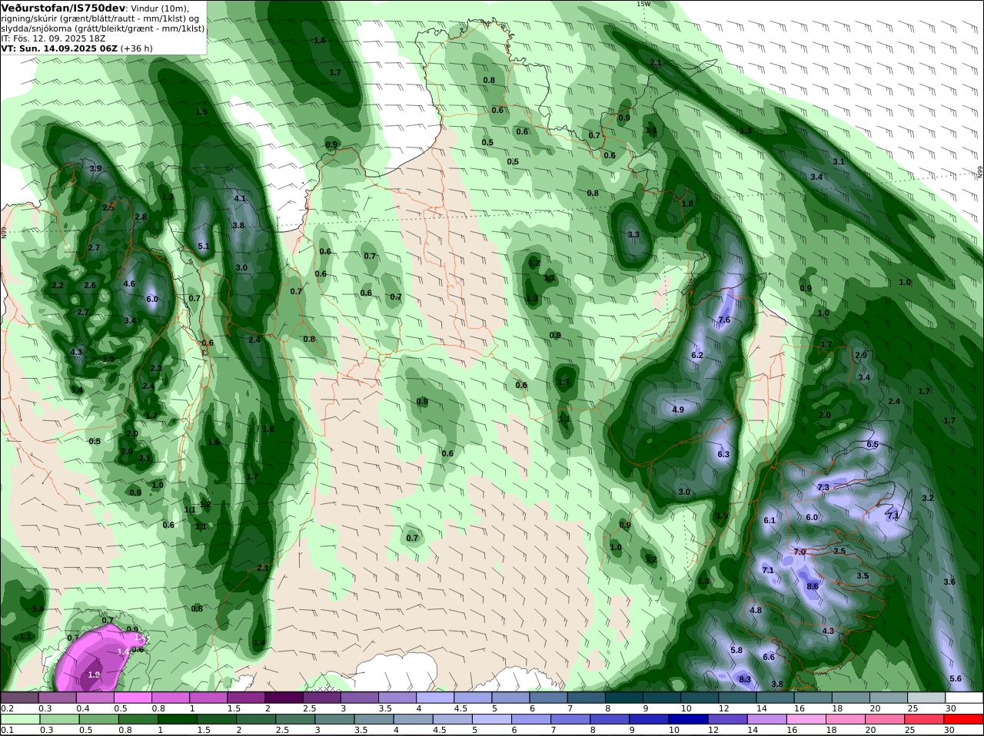
Task: Click the 5.1 precipitation value on the map
Action: [204, 247]
